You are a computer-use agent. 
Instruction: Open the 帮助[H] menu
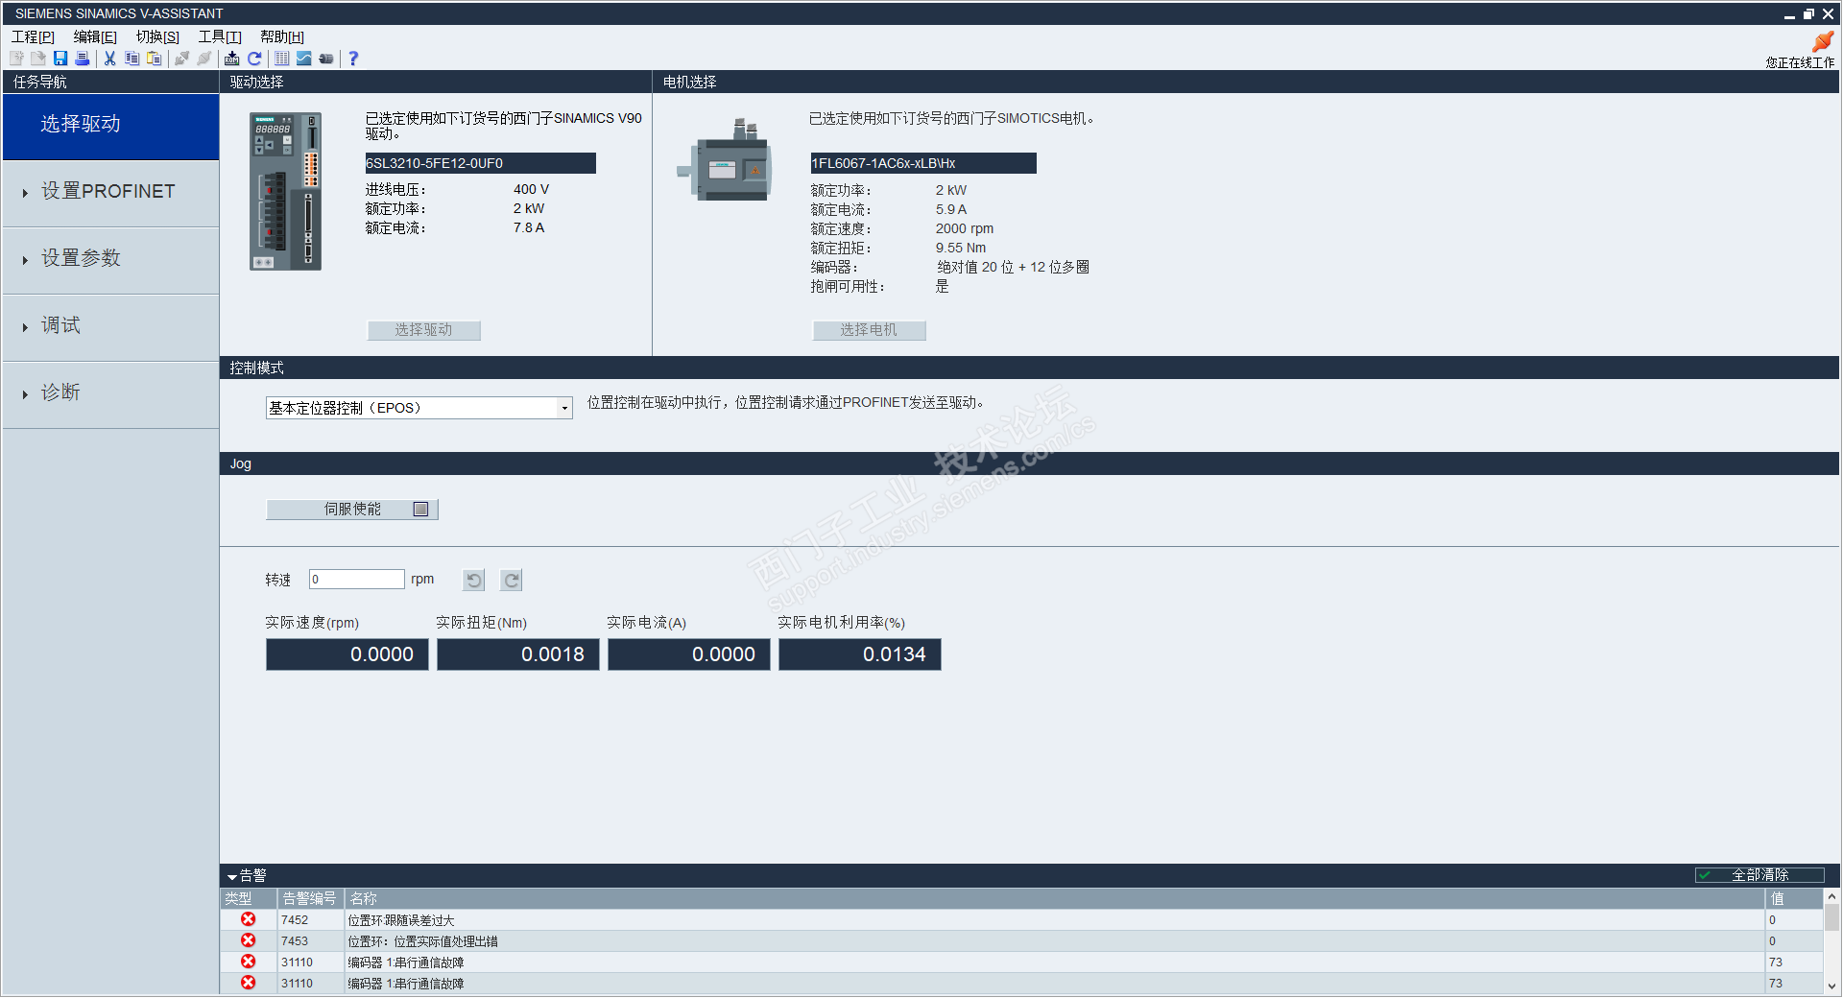[282, 36]
